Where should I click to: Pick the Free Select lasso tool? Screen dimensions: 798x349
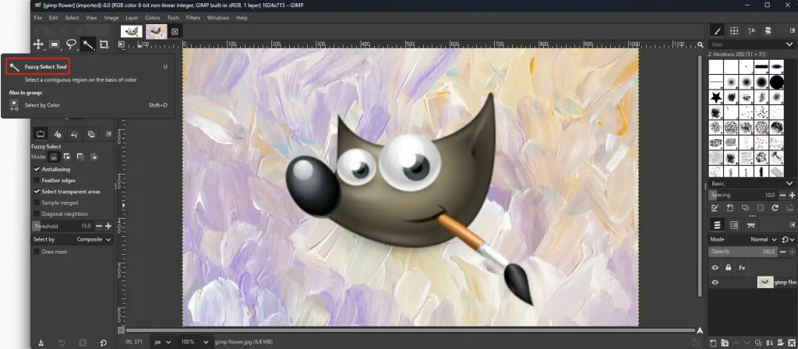click(71, 44)
